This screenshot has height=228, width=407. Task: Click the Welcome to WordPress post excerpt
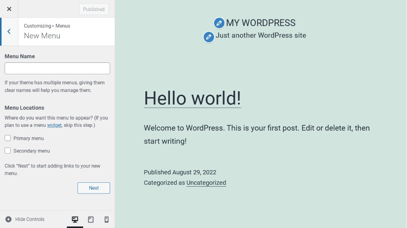point(256,134)
